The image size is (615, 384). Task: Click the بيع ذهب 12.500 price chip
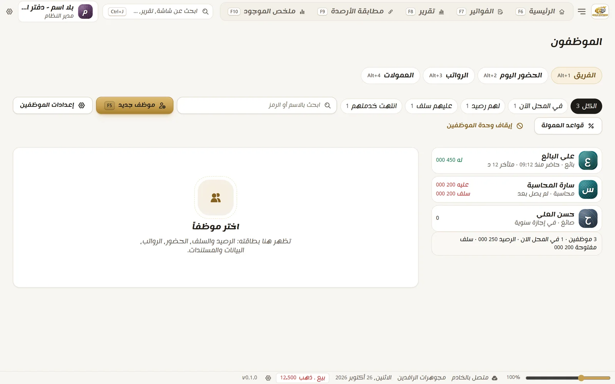pyautogui.click(x=303, y=378)
